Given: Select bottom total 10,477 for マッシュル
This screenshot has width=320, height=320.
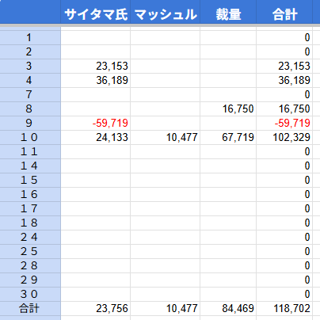Looking at the screenshot, I should coord(166,308).
